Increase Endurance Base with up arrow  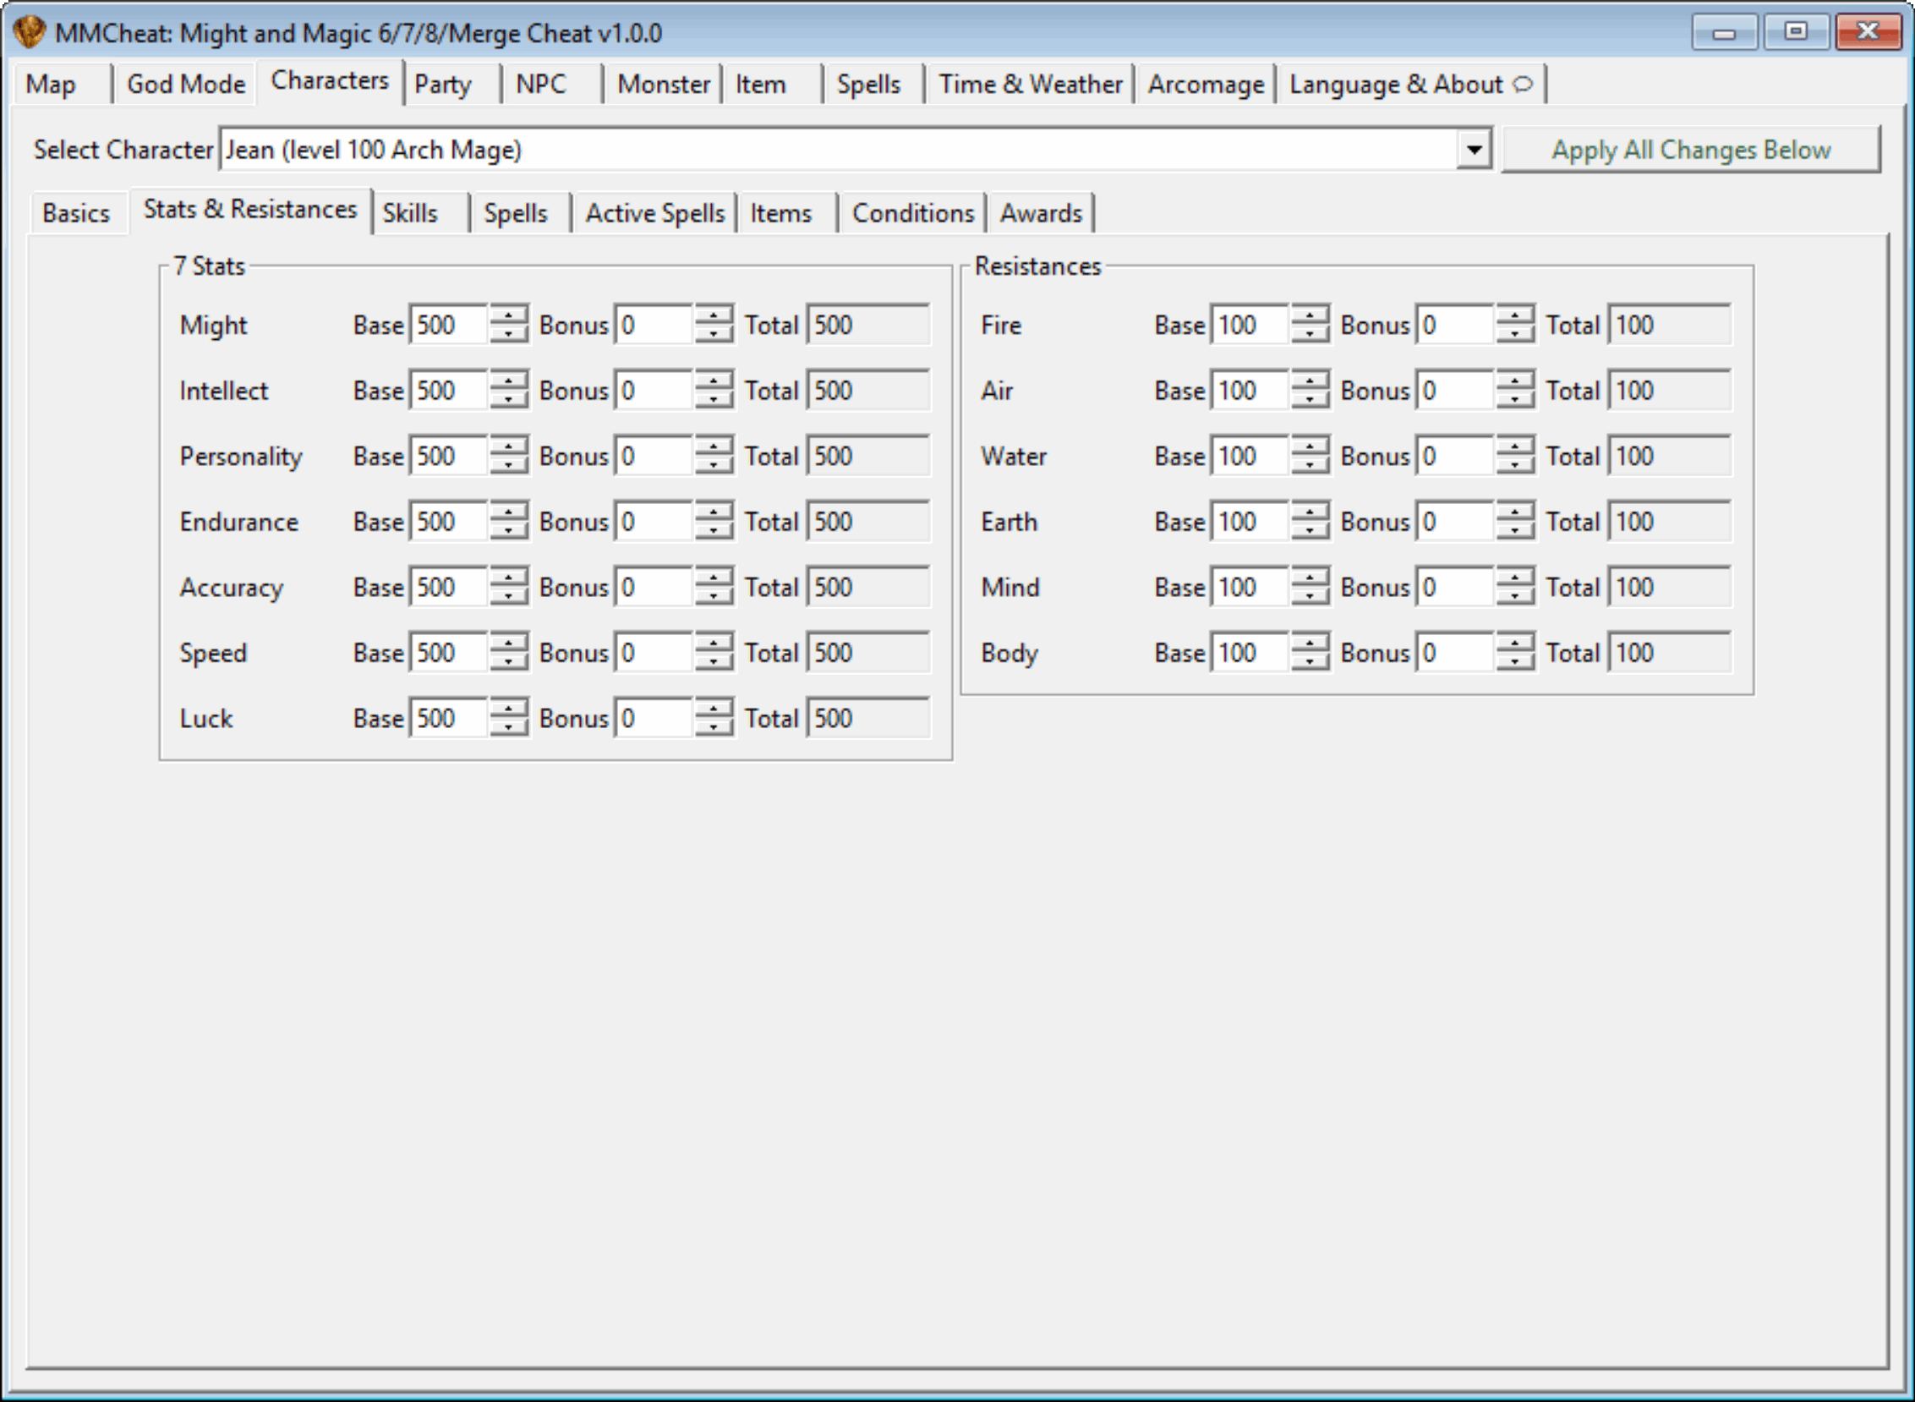point(509,512)
